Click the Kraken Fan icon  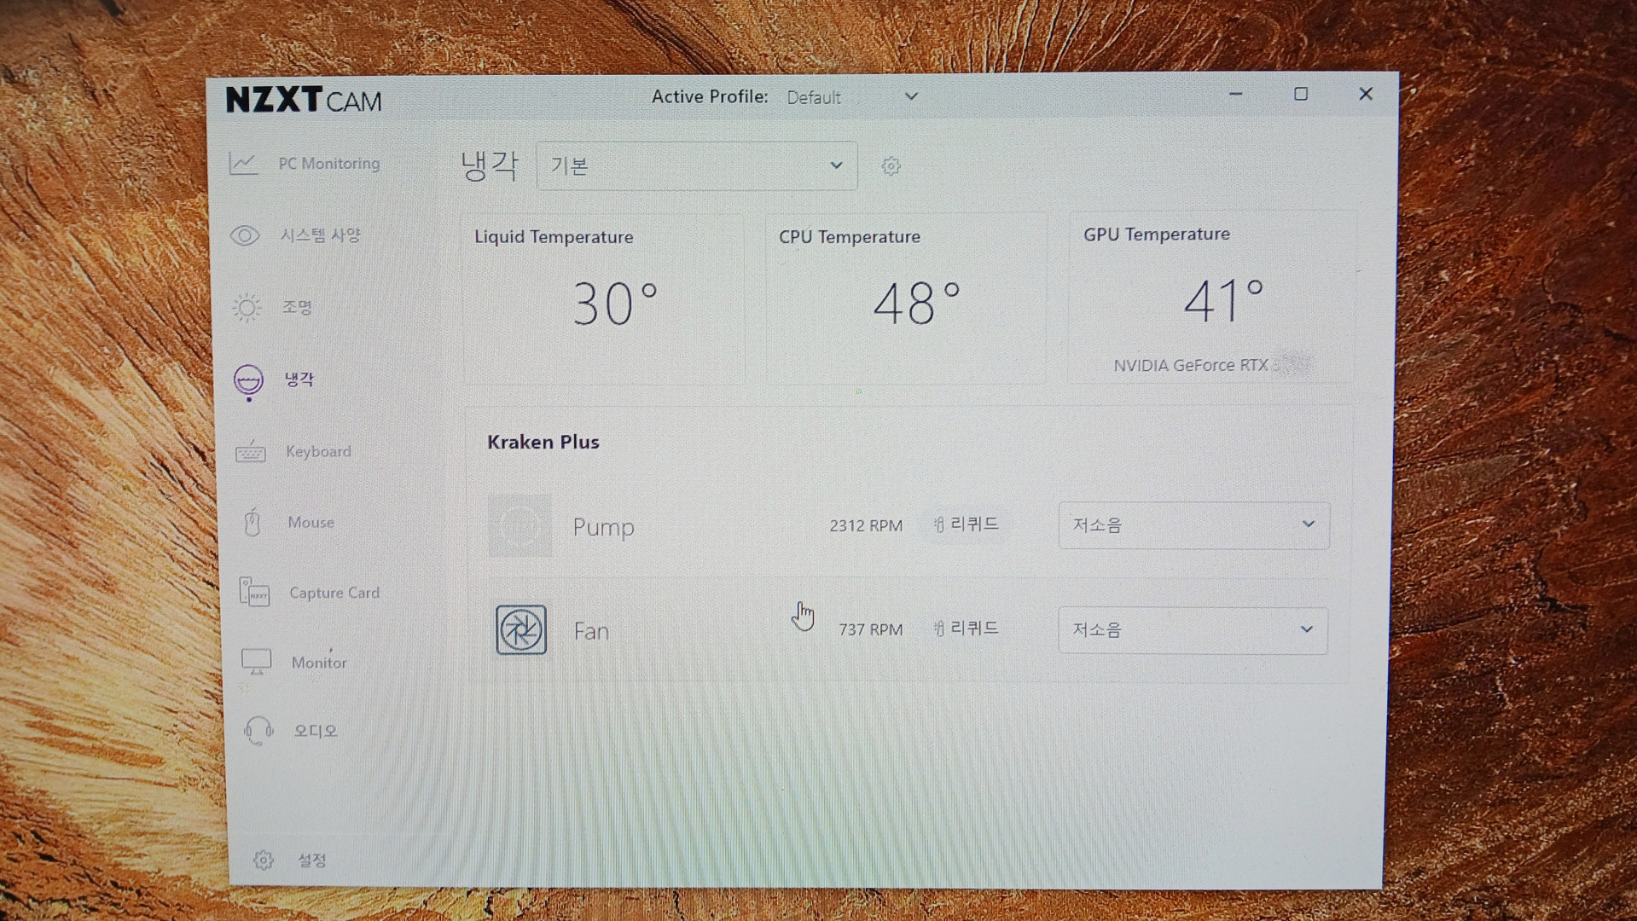(520, 630)
